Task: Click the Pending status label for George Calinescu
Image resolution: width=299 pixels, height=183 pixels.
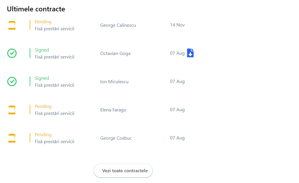Action: [x=43, y=22]
